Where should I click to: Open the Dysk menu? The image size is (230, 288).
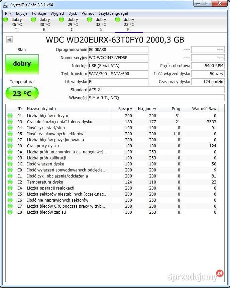pos(73,13)
